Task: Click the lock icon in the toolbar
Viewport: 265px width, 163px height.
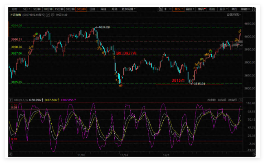Action: tap(159, 9)
